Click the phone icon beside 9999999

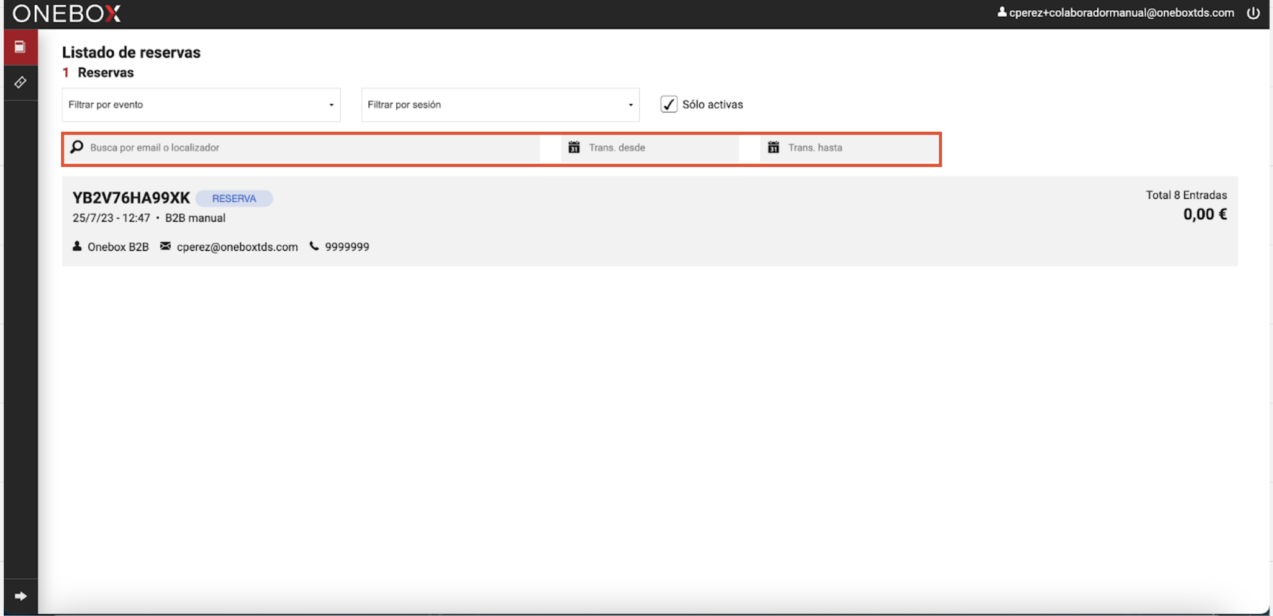pyautogui.click(x=314, y=247)
